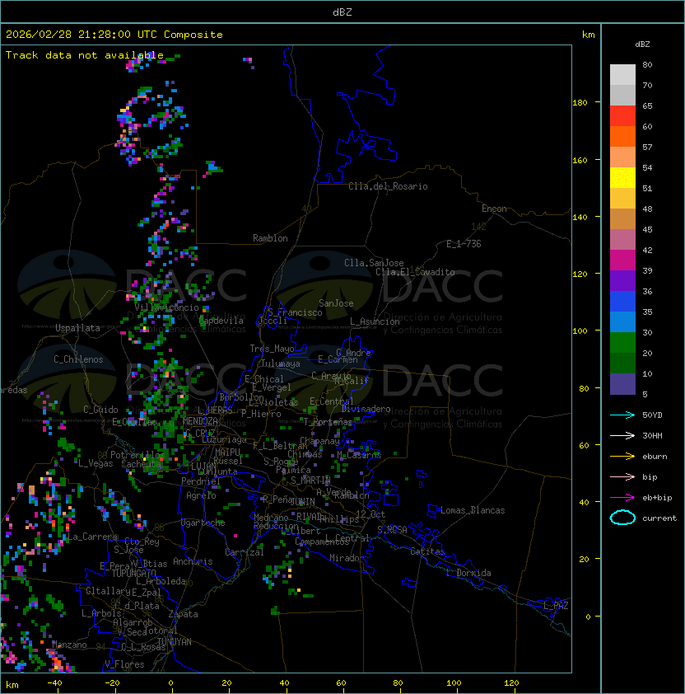
Task: Select the light gray top legend swatch
Action: click(x=622, y=74)
